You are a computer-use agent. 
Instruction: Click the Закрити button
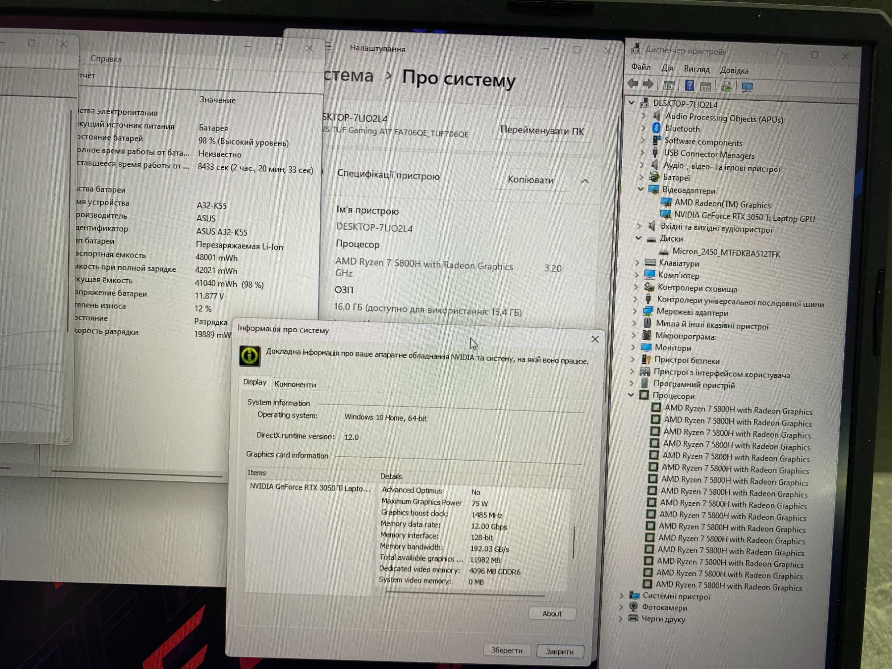coord(560,651)
